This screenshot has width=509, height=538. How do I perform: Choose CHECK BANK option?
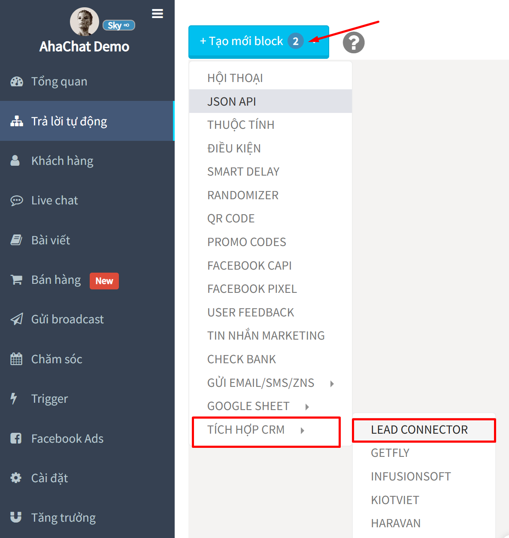click(x=270, y=359)
